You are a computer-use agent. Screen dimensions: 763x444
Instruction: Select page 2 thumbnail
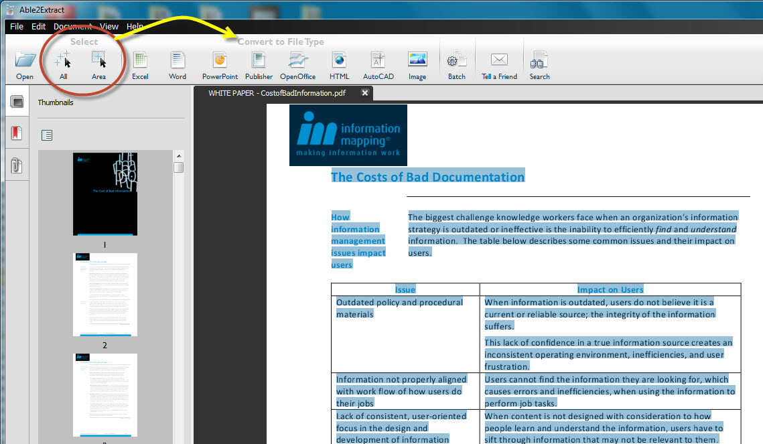pos(105,295)
